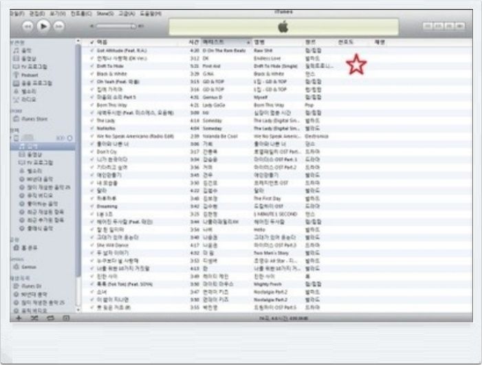Open the device's 동영상 item
The height and width of the screenshot is (365, 482).
click(30, 155)
